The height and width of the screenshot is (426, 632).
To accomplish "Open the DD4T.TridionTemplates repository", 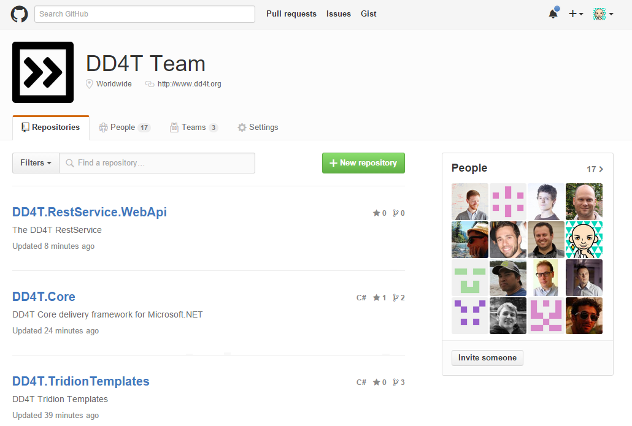I will pyautogui.click(x=80, y=381).
